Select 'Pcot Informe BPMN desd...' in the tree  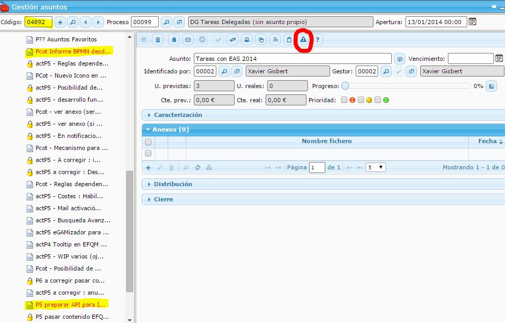73,51
